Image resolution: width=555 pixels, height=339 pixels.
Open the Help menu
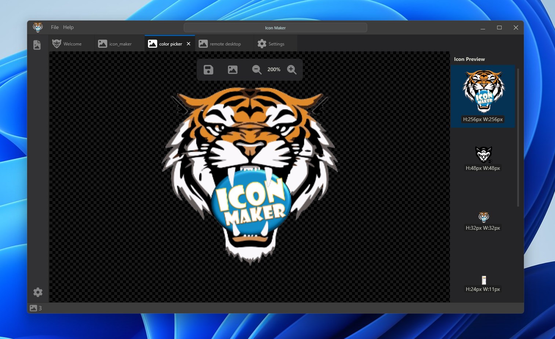(68, 27)
